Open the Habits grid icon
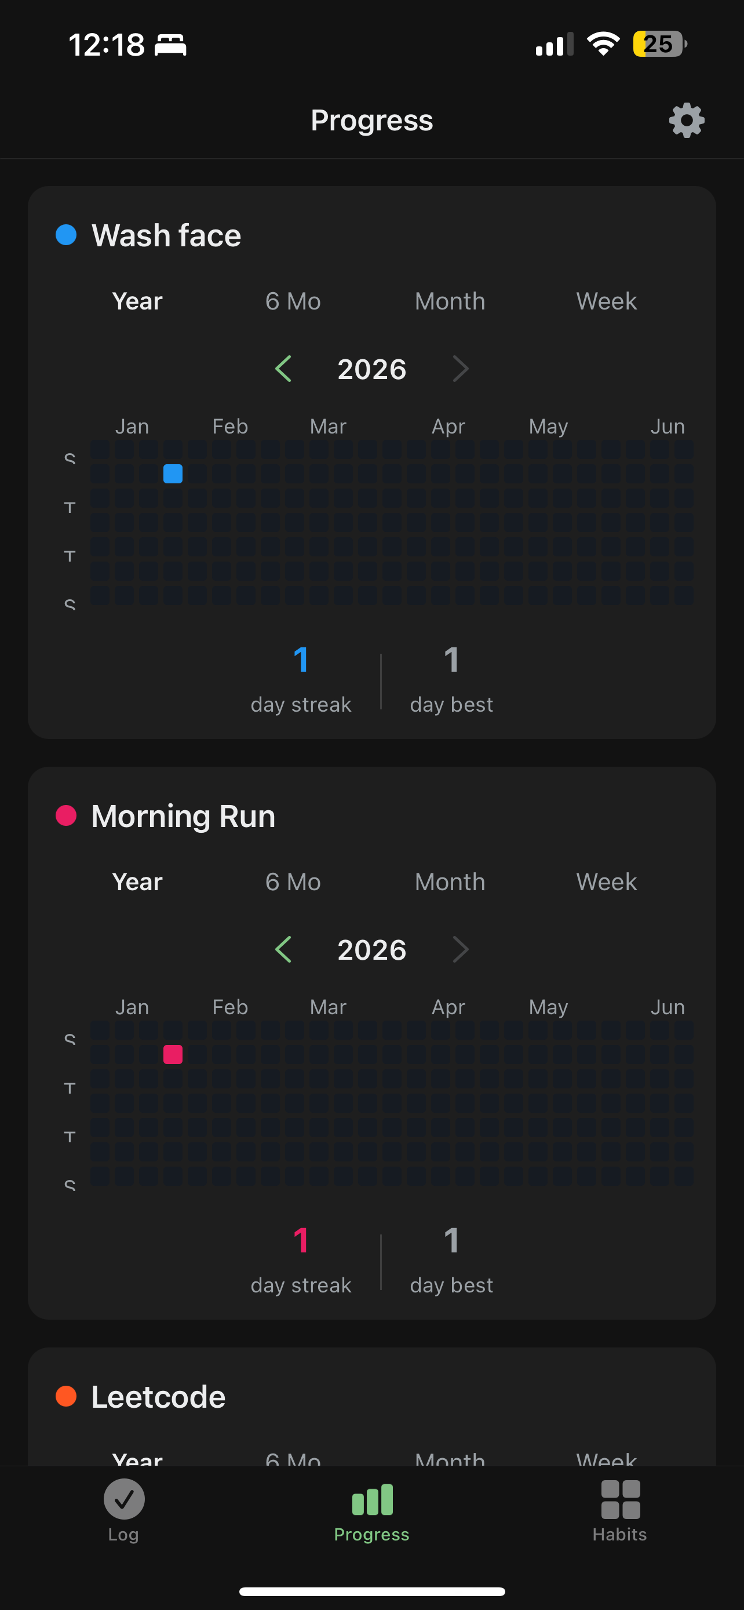 click(621, 1499)
